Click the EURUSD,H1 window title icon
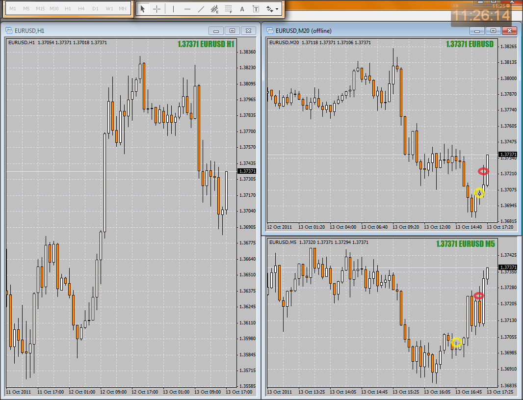Image resolution: width=523 pixels, height=400 pixels. click(x=9, y=31)
